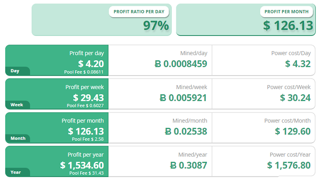Select the 0.0008459 bitcoin mined value

(x=181, y=64)
